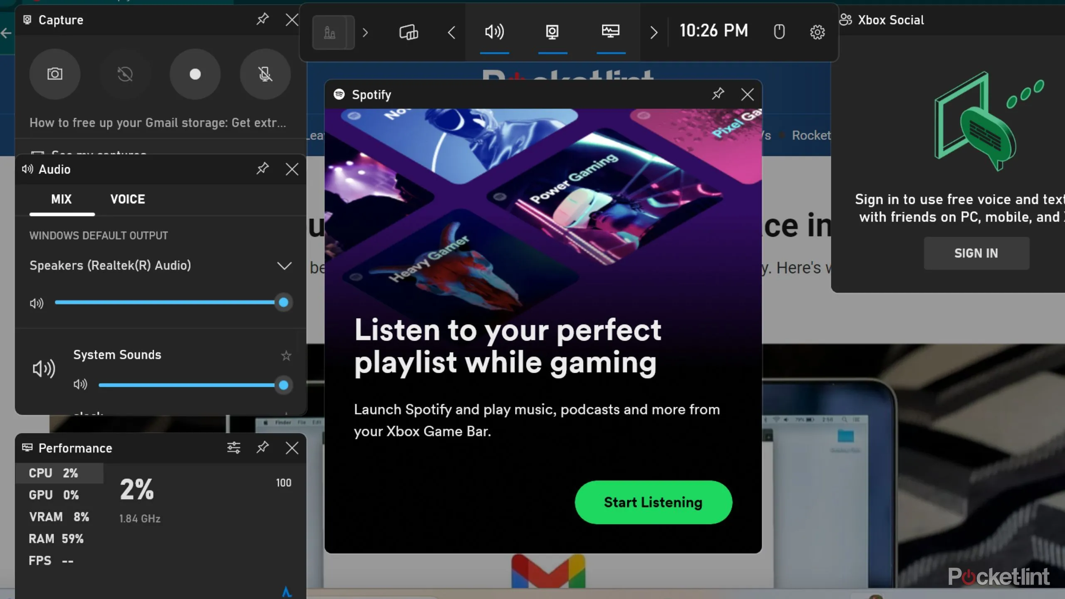The width and height of the screenshot is (1065, 599).
Task: Open Game Bar settings gear
Action: coord(817,32)
